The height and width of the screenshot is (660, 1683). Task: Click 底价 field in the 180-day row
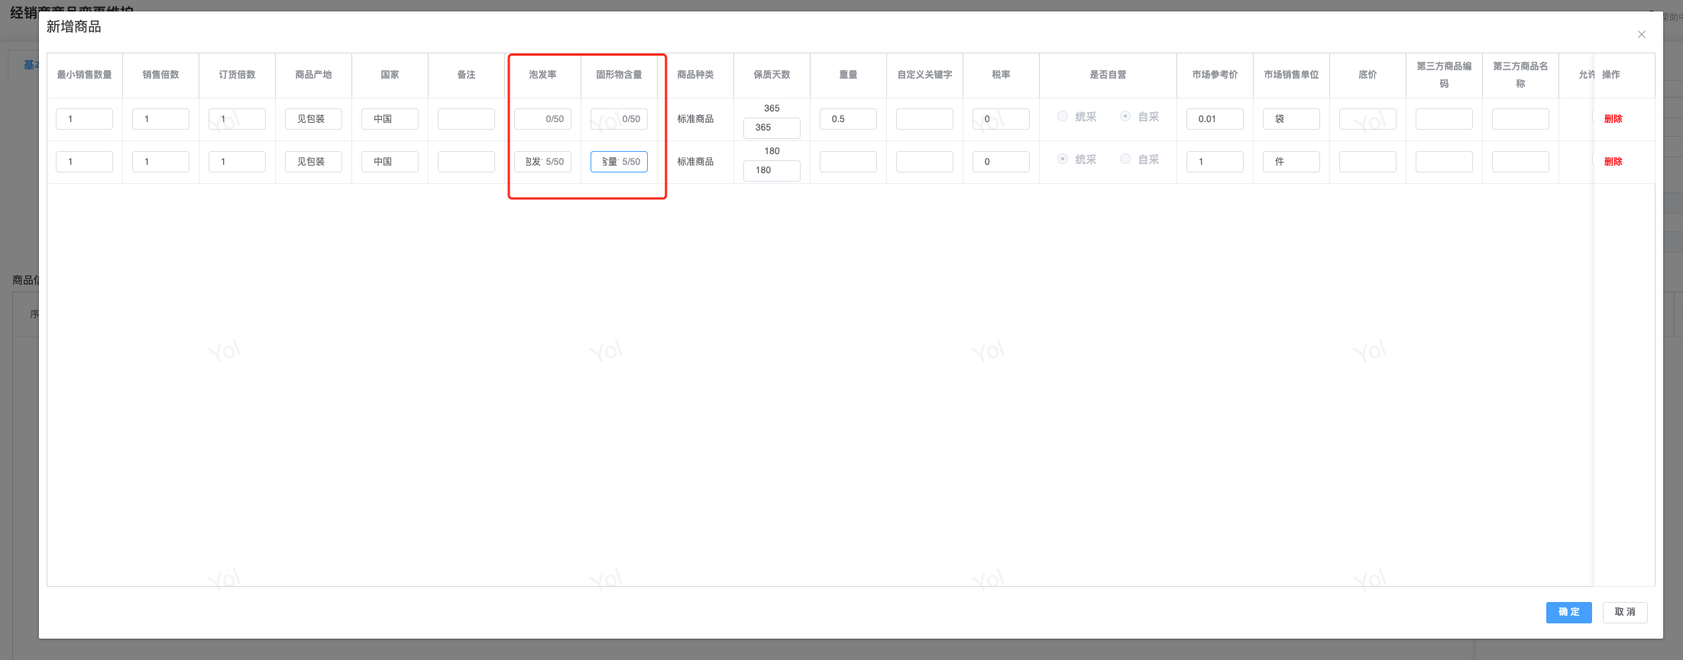pyautogui.click(x=1367, y=162)
